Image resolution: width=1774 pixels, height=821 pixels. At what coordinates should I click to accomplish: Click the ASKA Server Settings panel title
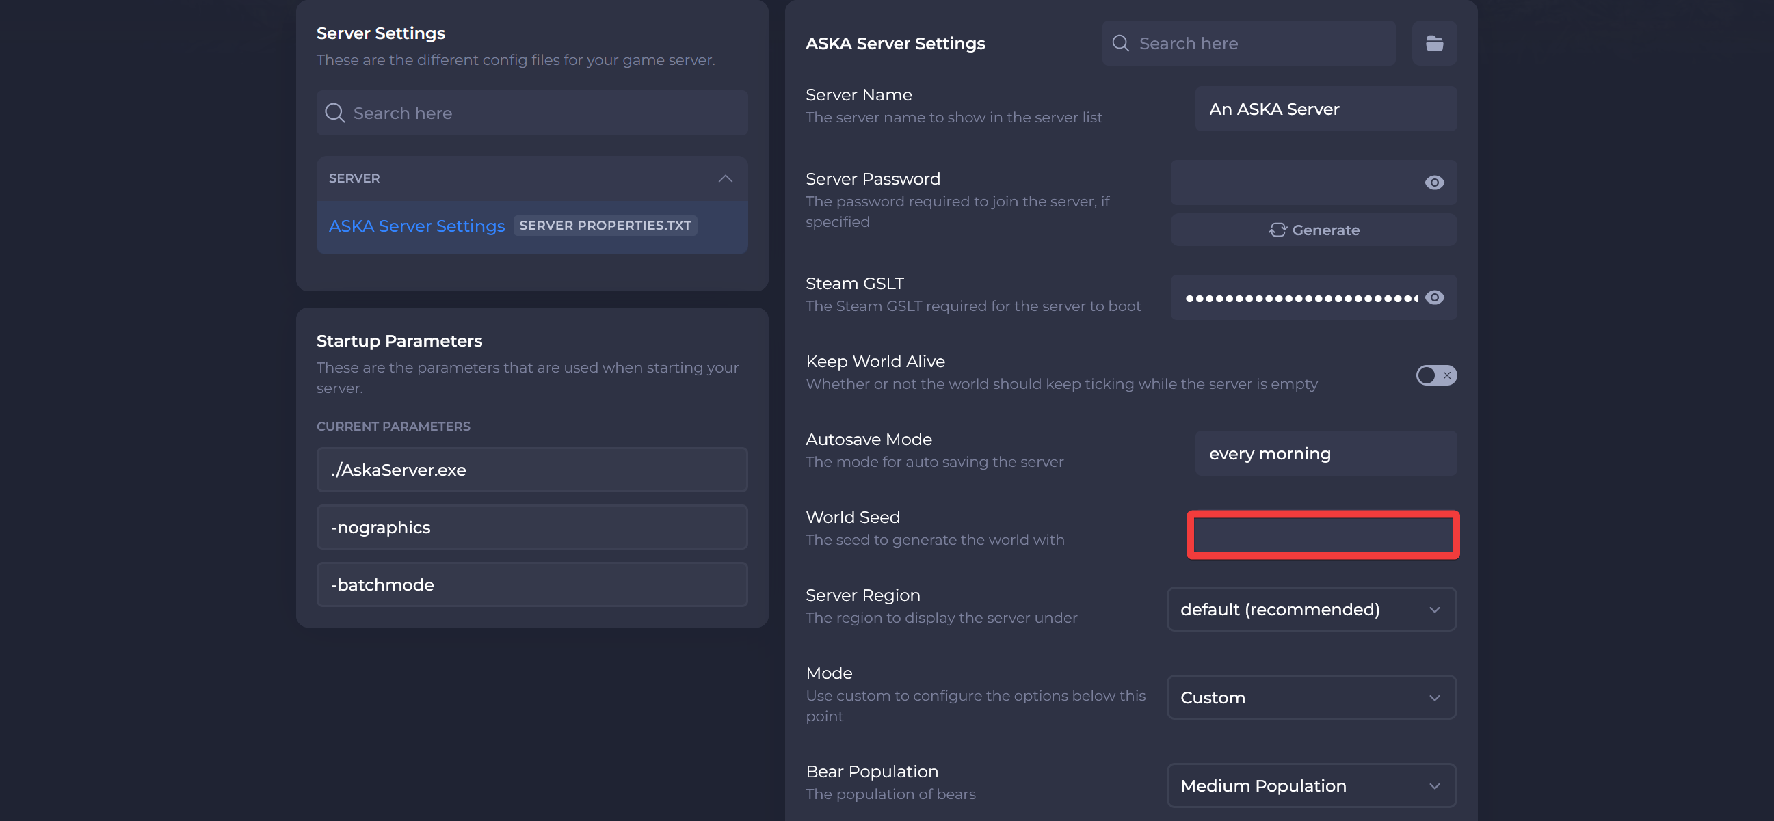[x=895, y=43]
